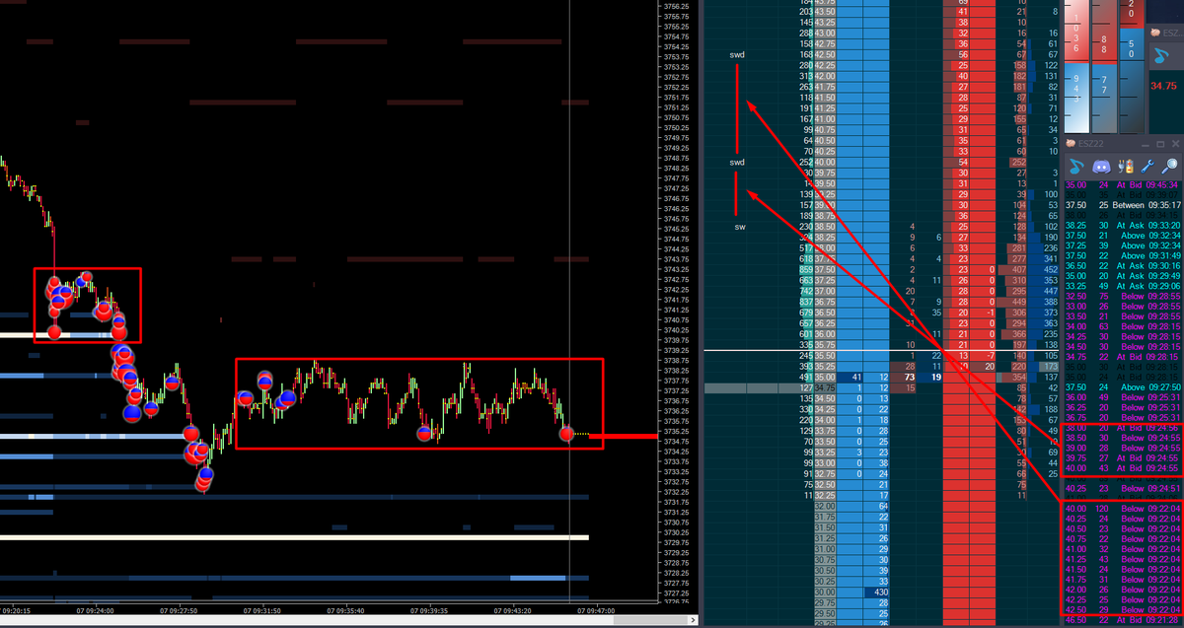This screenshot has width=1184, height=628.
Task: Select the 42.50 29 Below 09:22:04 trade row
Action: pos(1122,610)
